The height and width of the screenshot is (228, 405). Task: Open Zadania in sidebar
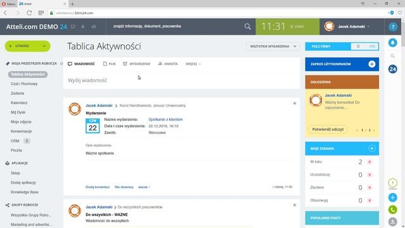point(17,93)
